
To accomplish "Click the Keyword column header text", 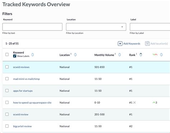I will pyautogui.click(x=18, y=53).
